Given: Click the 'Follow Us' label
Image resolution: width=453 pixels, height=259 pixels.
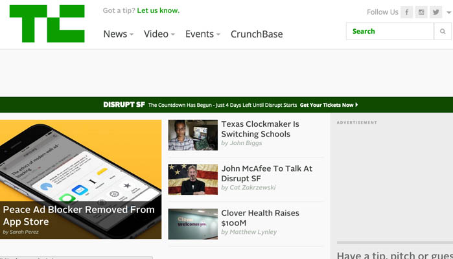Looking at the screenshot, I should pos(382,12).
